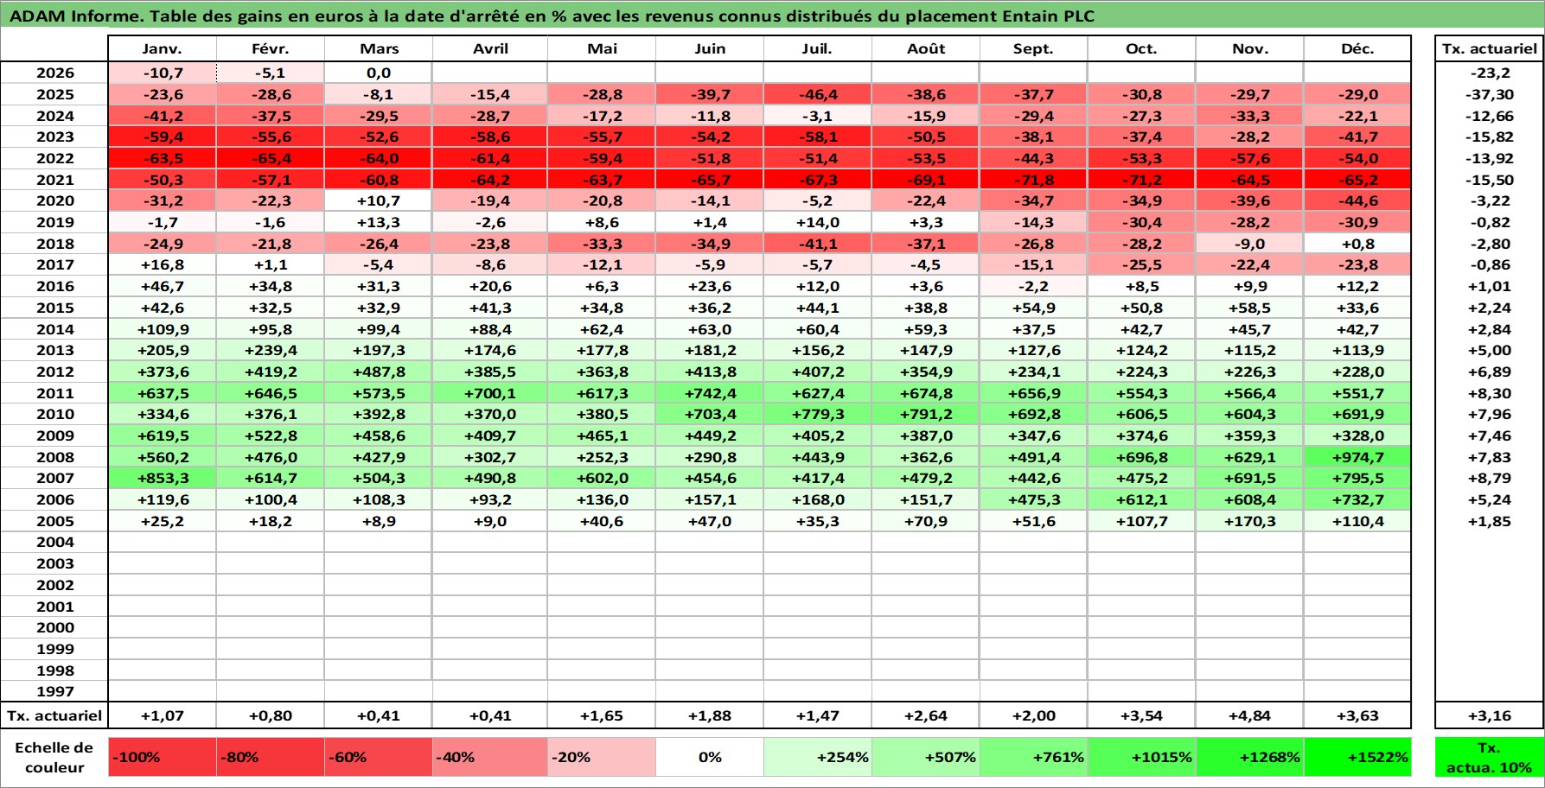Select the 2021 year row label

pos(54,180)
